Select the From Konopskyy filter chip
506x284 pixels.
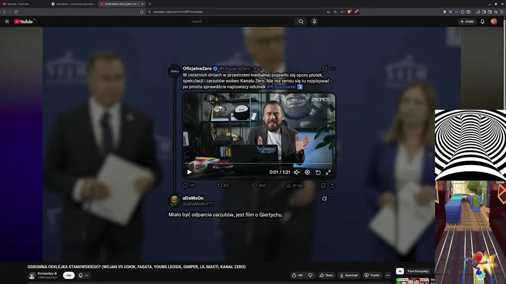[x=418, y=271]
